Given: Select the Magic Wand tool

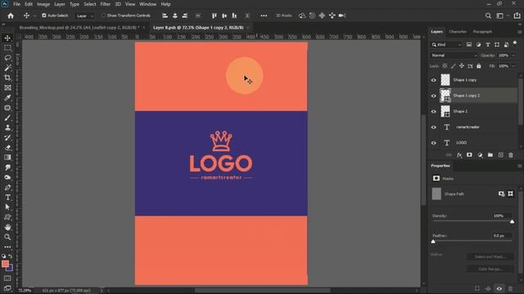Looking at the screenshot, I should pos(7,68).
